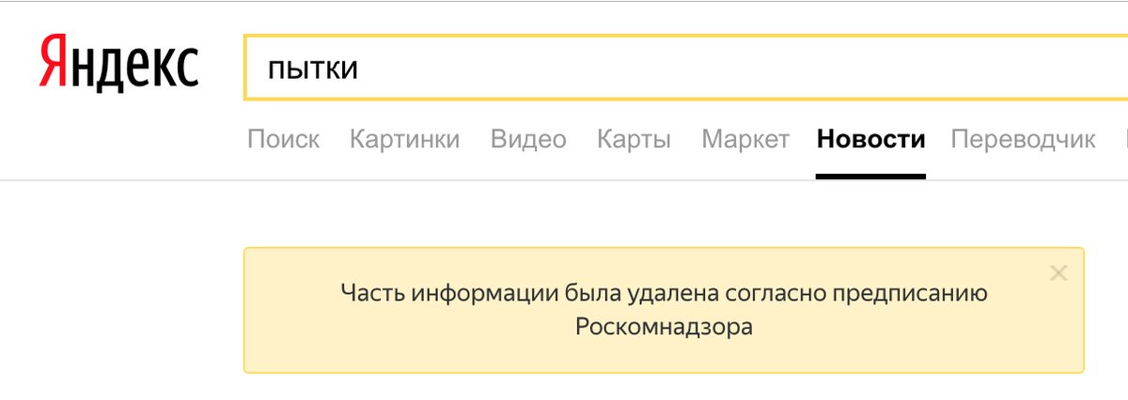
Task: Select the active Новости tab
Action: [870, 140]
